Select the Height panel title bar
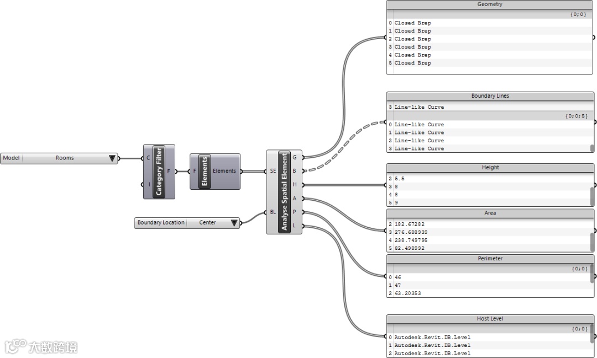Image resolution: width=597 pixels, height=358 pixels. pos(490,168)
